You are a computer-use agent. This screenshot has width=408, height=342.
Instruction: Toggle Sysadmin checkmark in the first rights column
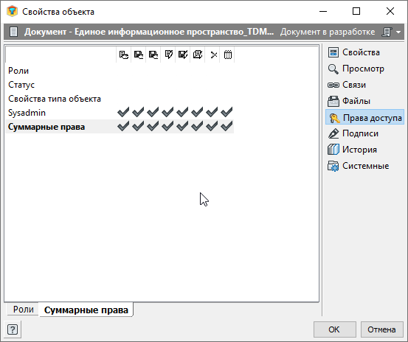(x=123, y=112)
